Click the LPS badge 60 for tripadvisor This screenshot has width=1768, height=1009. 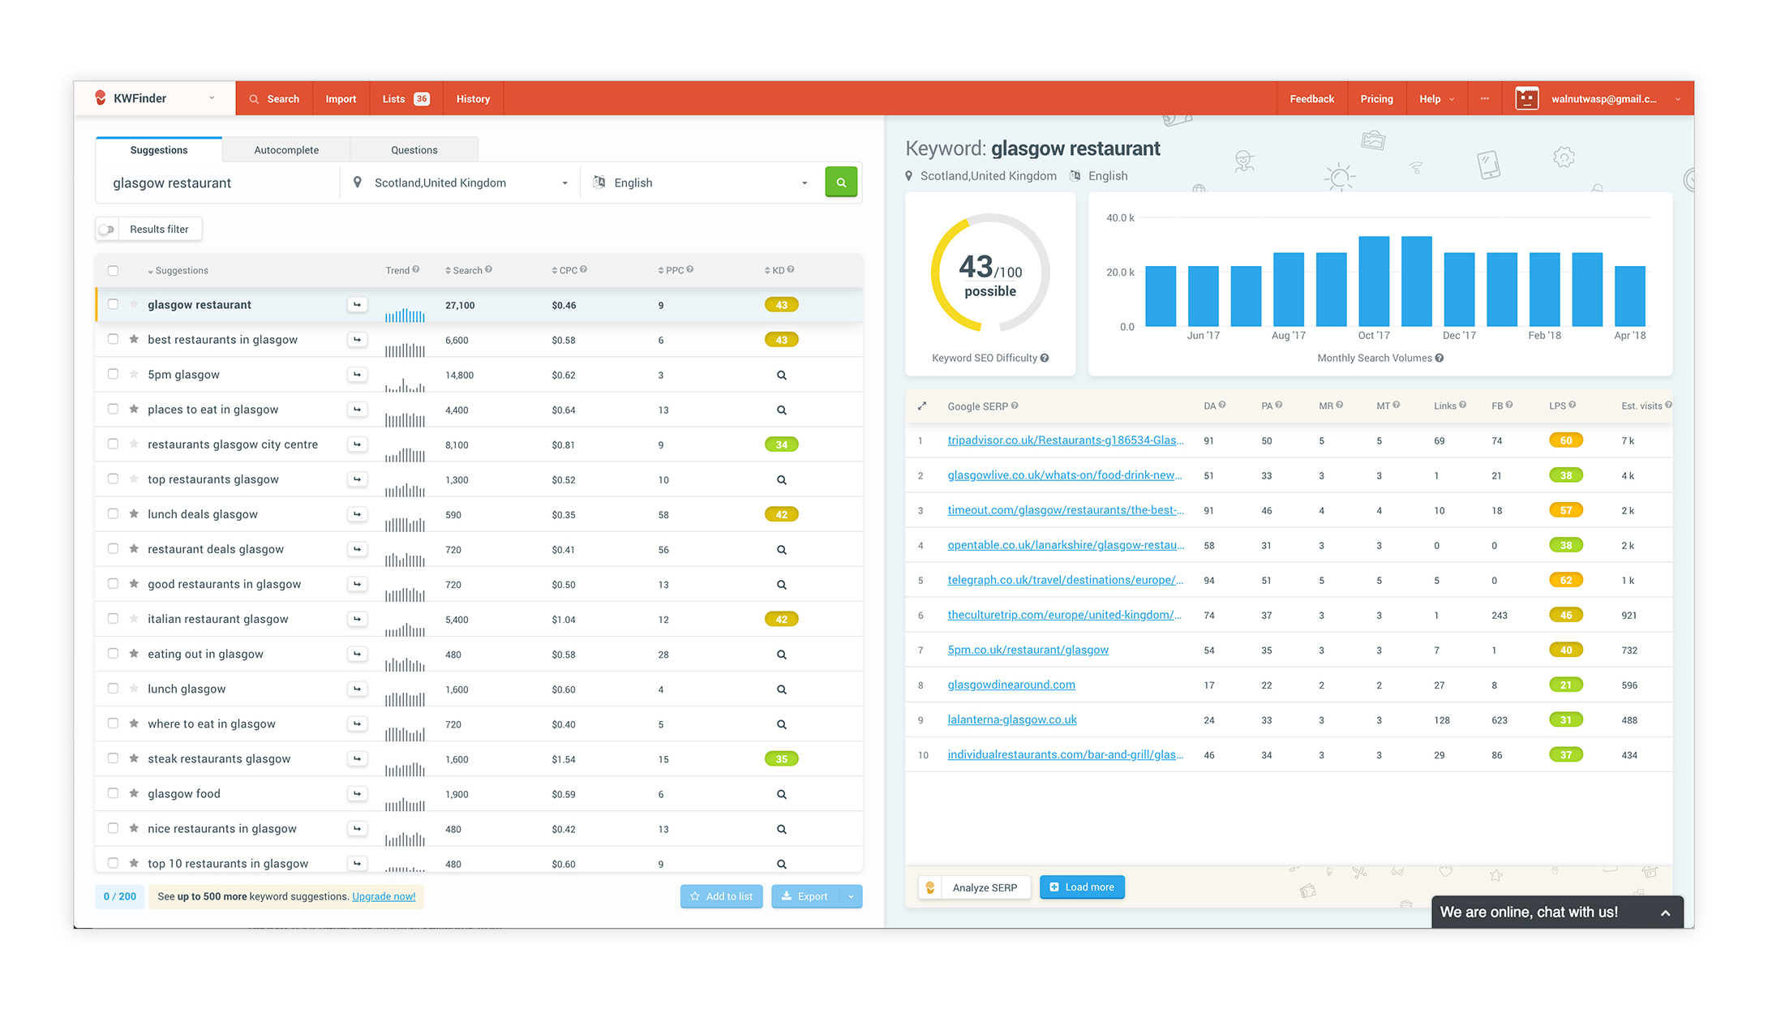[1566, 440]
